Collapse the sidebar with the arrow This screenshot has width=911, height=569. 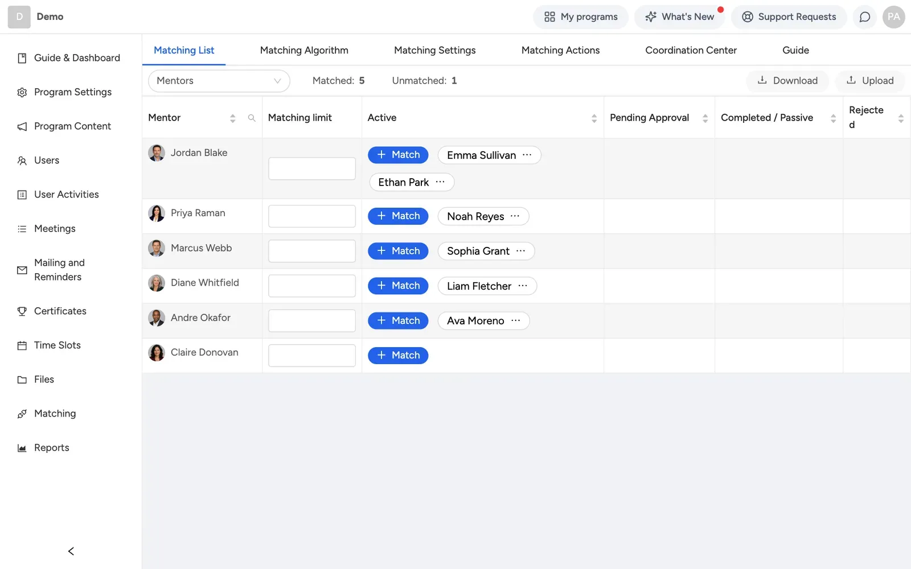71,551
